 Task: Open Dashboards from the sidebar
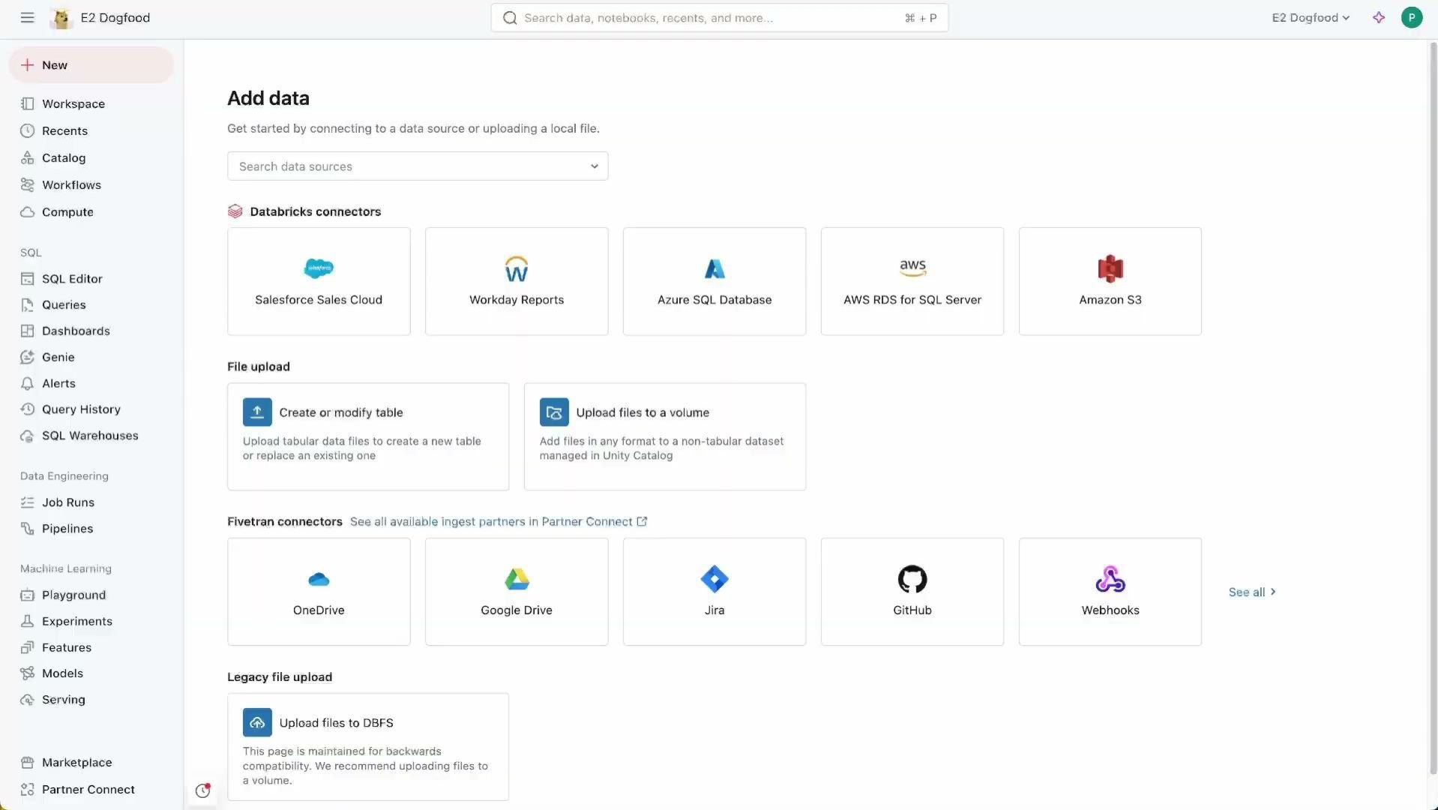(x=76, y=331)
